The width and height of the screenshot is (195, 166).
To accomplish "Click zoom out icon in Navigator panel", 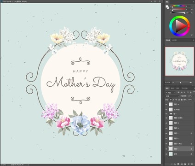I will [173, 83].
